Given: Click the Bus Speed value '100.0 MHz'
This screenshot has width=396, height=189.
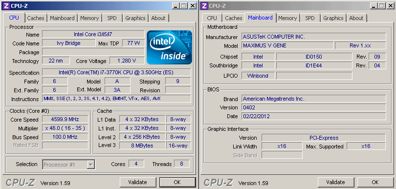Looking at the screenshot, I should click(x=65, y=137).
